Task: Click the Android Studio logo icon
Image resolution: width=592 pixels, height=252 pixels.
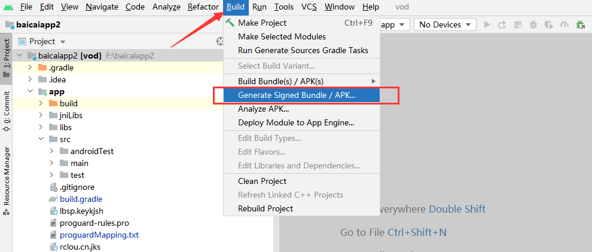Action: coord(8,7)
